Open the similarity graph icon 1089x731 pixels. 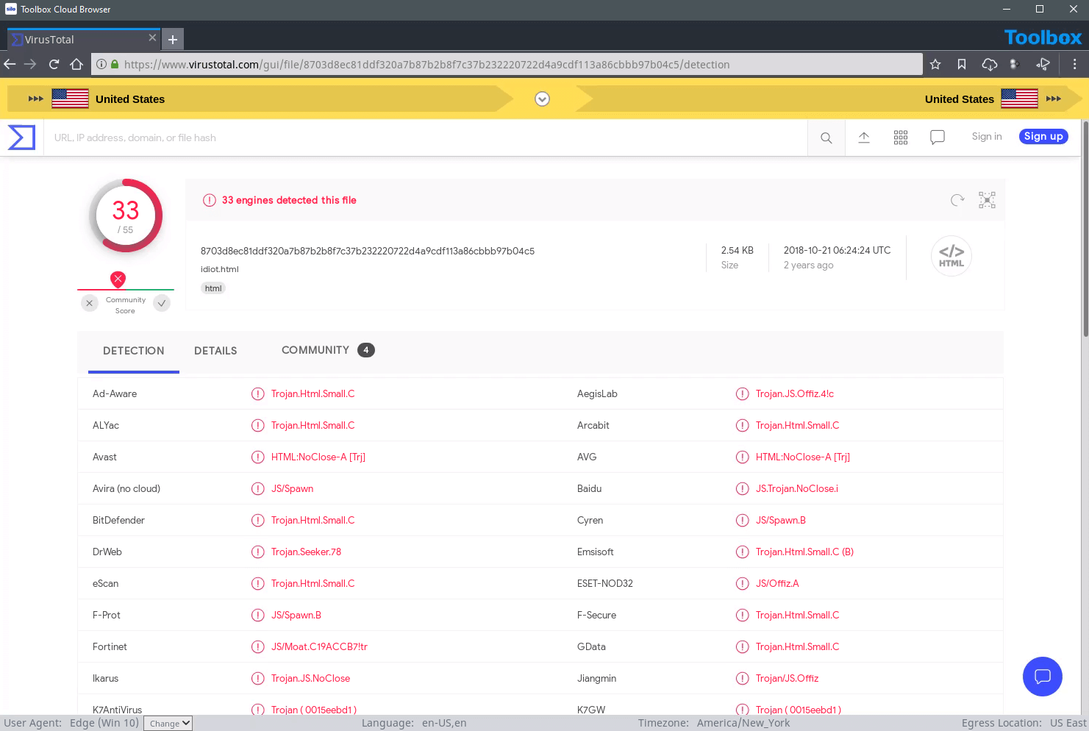(x=987, y=200)
